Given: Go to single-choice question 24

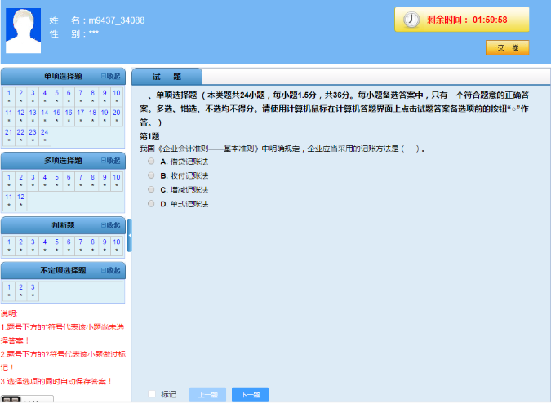Looking at the screenshot, I should point(45,135).
